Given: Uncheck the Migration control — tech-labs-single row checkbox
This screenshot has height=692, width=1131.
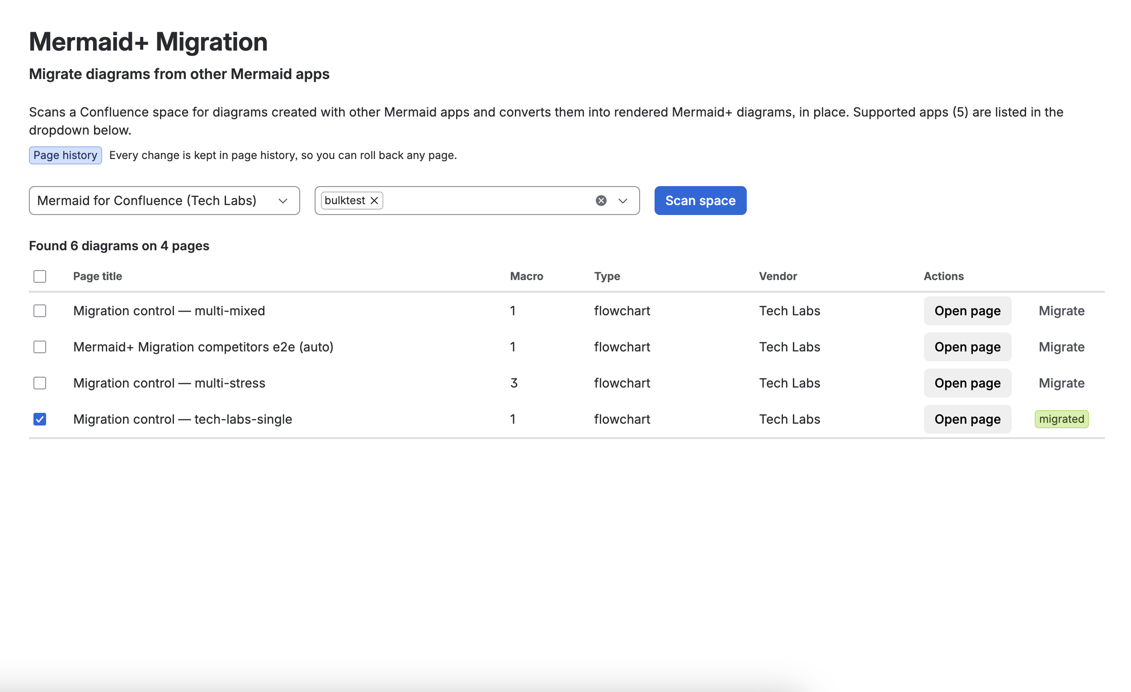Looking at the screenshot, I should (x=40, y=419).
